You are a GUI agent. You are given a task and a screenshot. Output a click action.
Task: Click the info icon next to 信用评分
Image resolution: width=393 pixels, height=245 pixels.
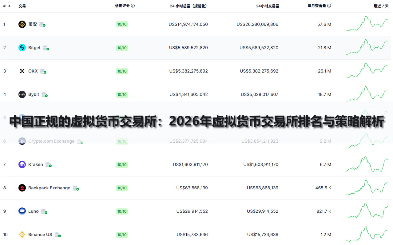point(133,6)
